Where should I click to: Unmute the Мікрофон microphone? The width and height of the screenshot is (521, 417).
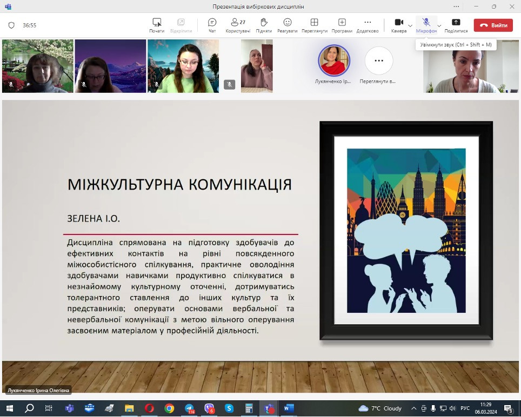tap(425, 25)
